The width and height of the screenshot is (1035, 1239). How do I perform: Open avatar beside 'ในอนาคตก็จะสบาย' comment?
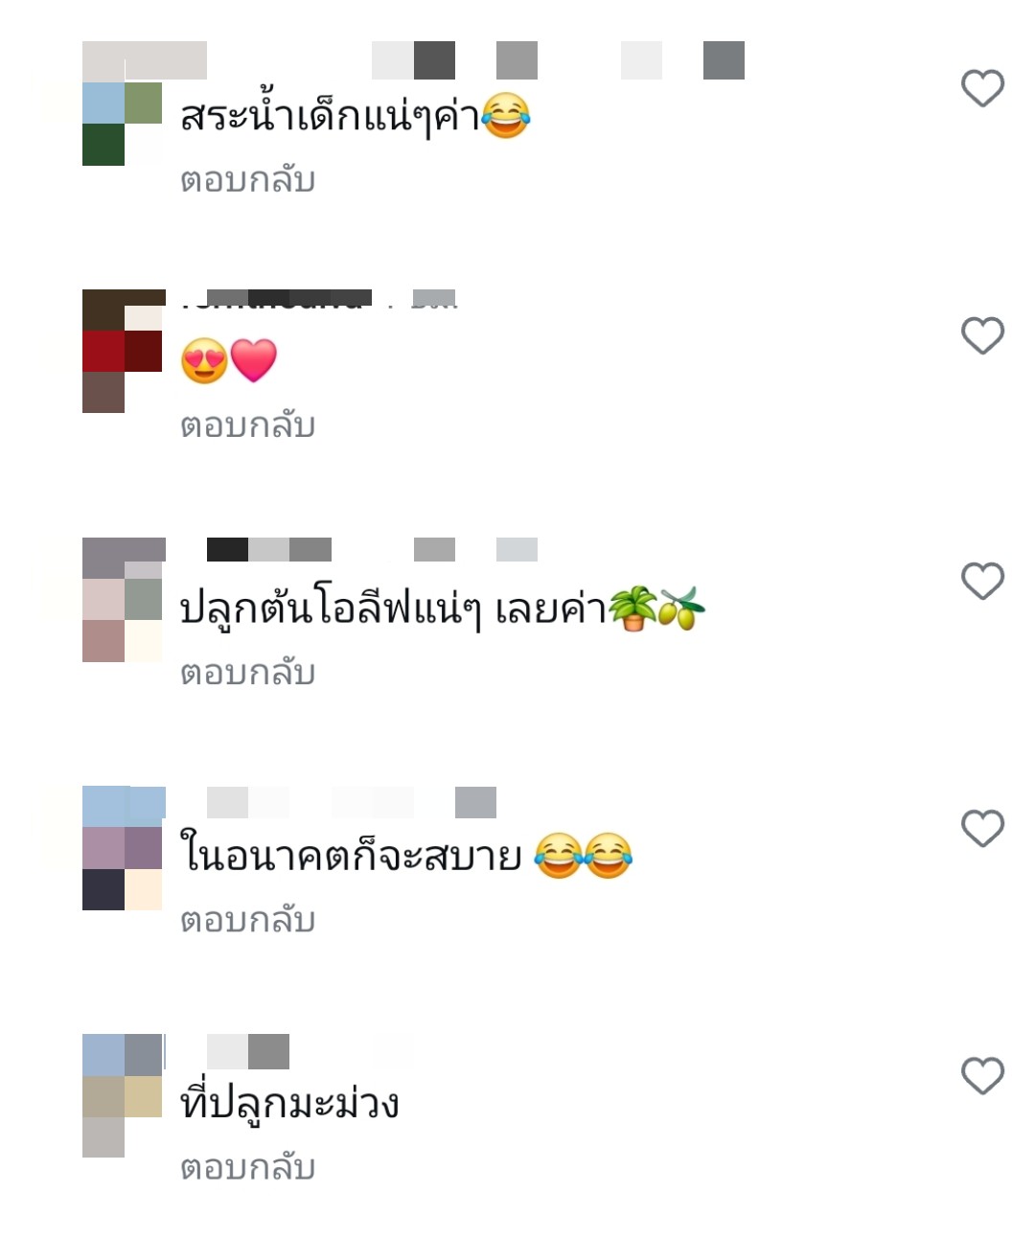pyautogui.click(x=123, y=847)
